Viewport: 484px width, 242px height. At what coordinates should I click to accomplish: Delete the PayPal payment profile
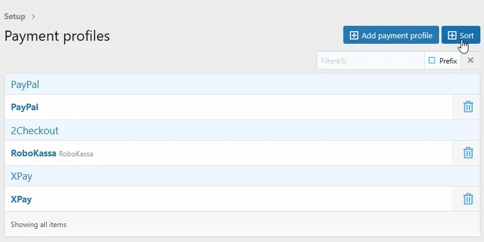(468, 107)
